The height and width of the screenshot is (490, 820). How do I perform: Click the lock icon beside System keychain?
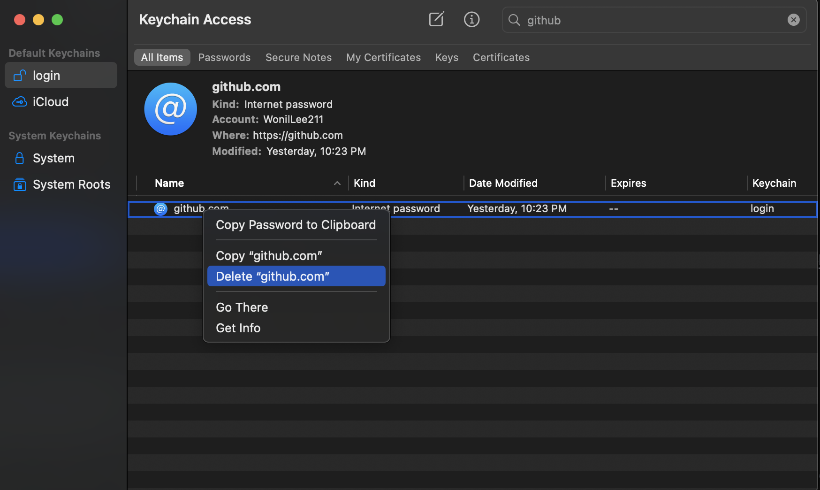19,158
